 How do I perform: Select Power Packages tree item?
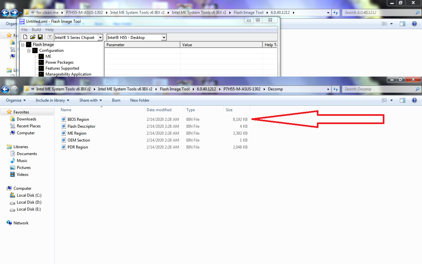tap(59, 62)
